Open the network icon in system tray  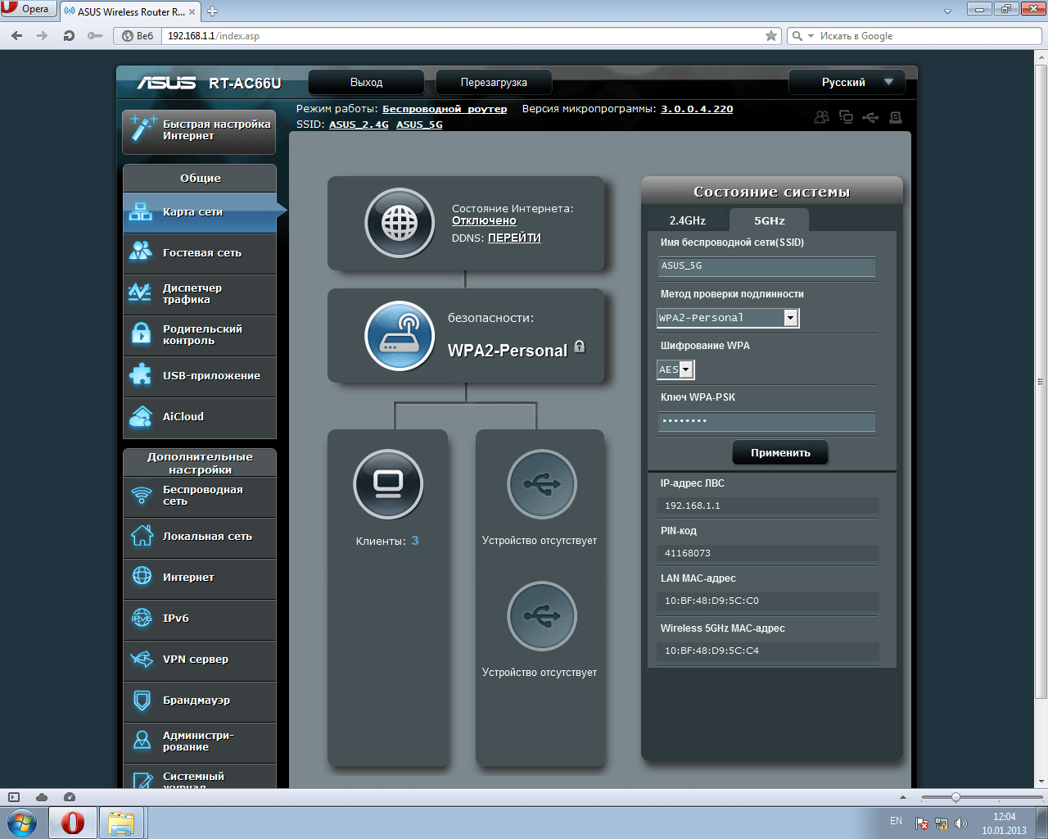click(942, 823)
